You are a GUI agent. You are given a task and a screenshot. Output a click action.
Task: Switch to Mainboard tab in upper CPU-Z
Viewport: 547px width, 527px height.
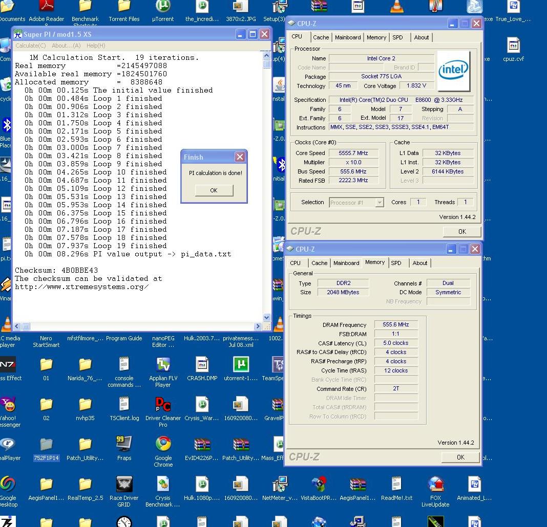click(x=347, y=37)
